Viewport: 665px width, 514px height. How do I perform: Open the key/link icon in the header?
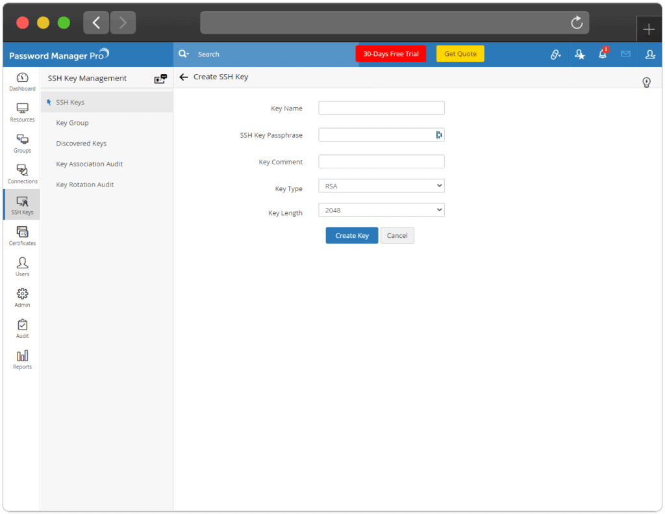coord(555,55)
